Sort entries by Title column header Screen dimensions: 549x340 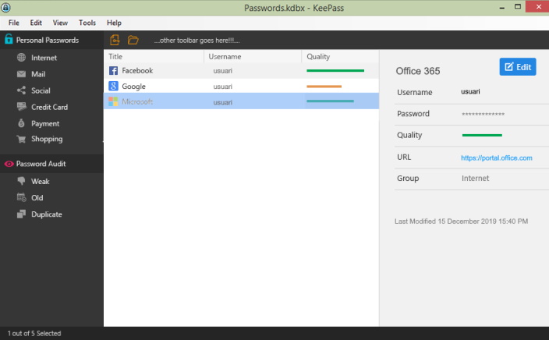pyautogui.click(x=115, y=57)
